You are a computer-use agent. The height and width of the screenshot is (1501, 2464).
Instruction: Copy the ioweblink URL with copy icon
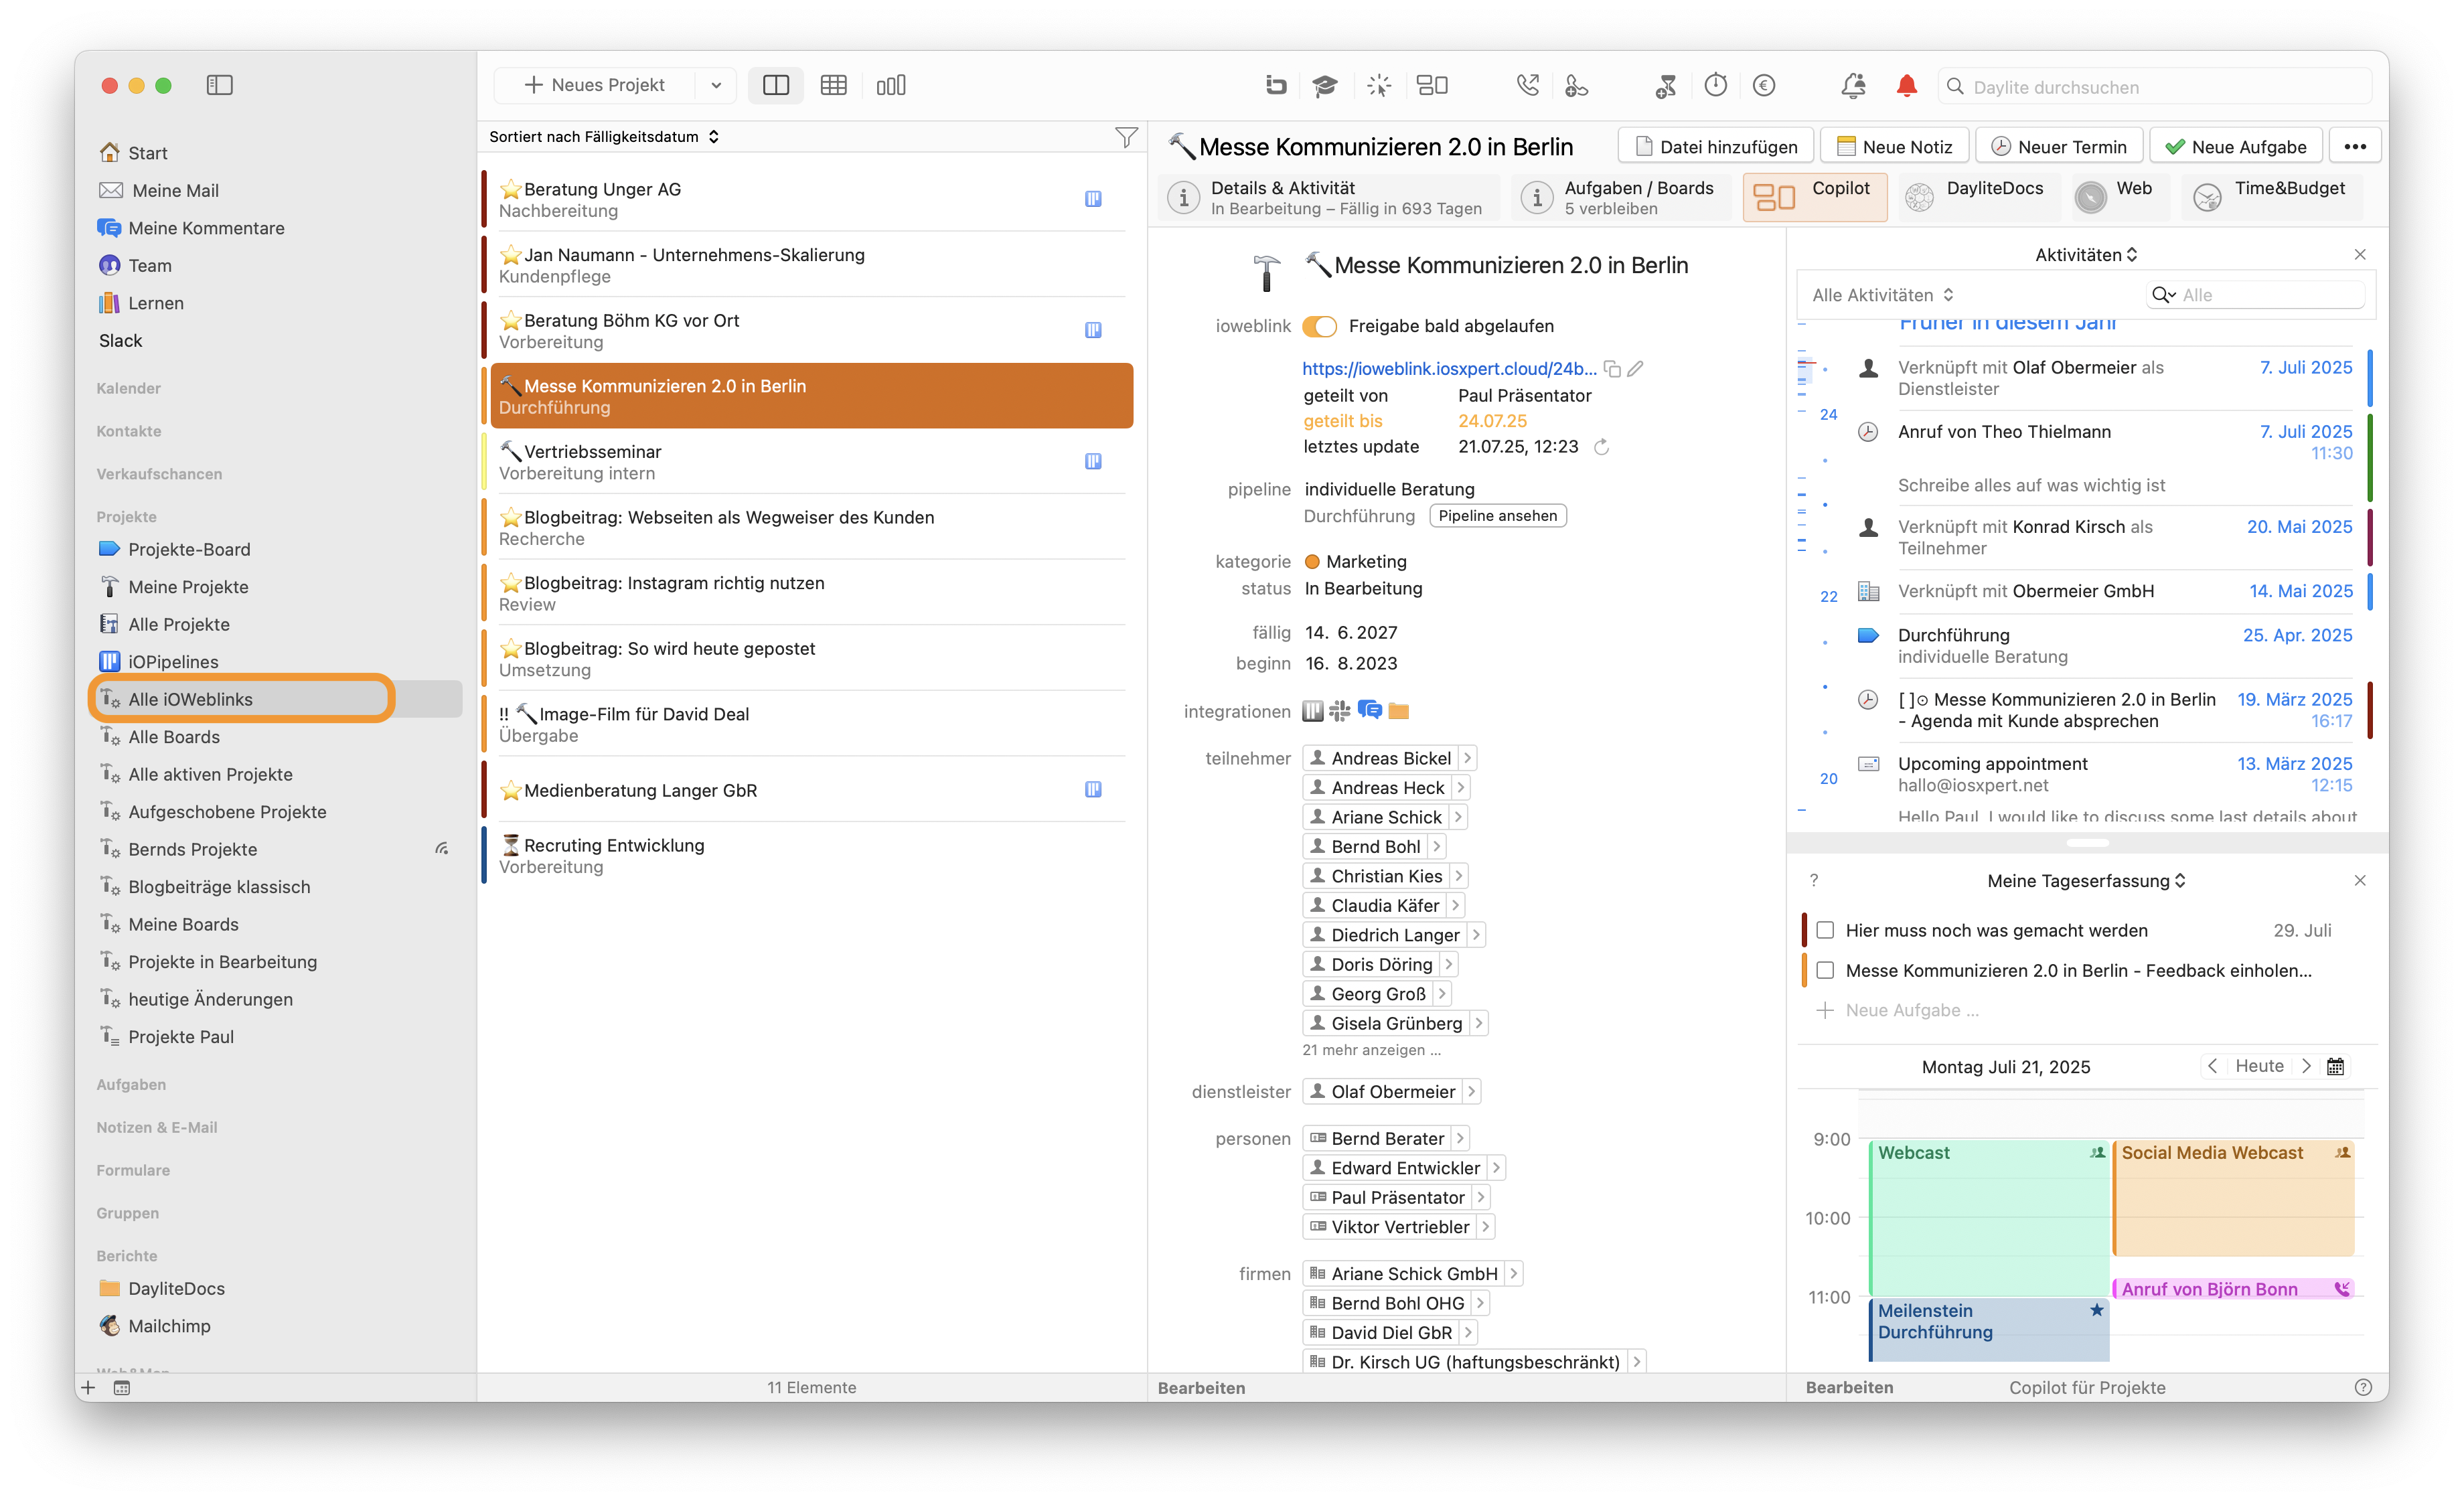click(1612, 369)
